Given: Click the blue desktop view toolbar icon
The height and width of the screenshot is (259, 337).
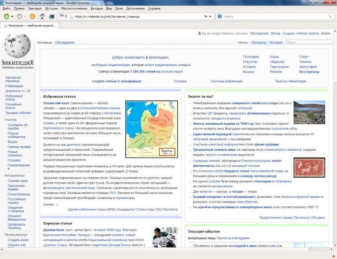Looking at the screenshot, I should 52,17.
